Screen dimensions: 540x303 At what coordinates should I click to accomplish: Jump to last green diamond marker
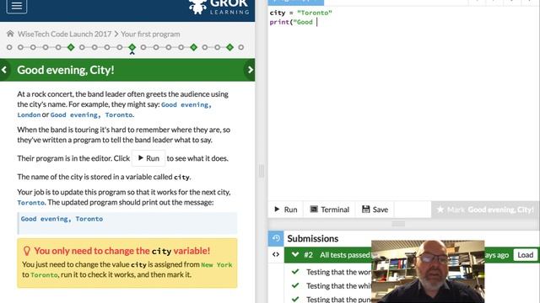tap(229, 47)
